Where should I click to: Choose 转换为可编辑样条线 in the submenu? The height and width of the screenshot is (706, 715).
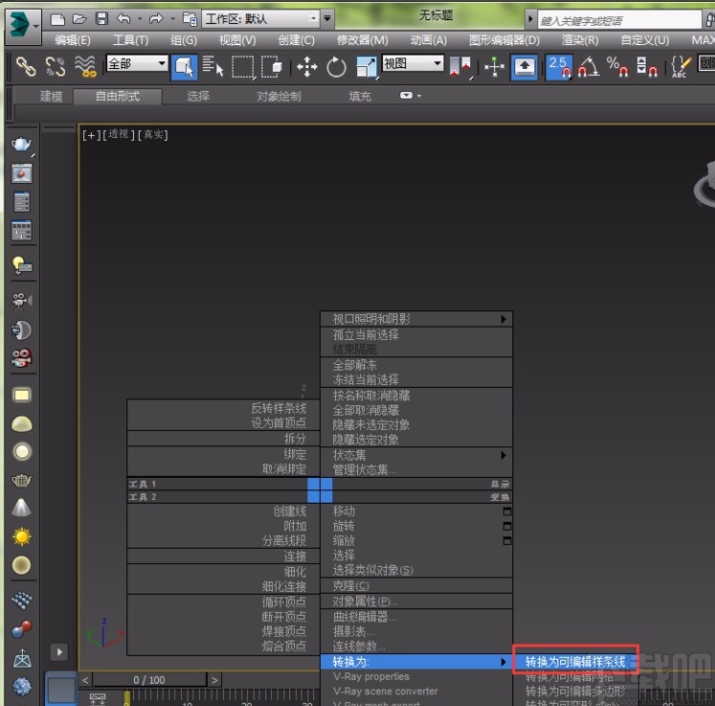coord(575,661)
